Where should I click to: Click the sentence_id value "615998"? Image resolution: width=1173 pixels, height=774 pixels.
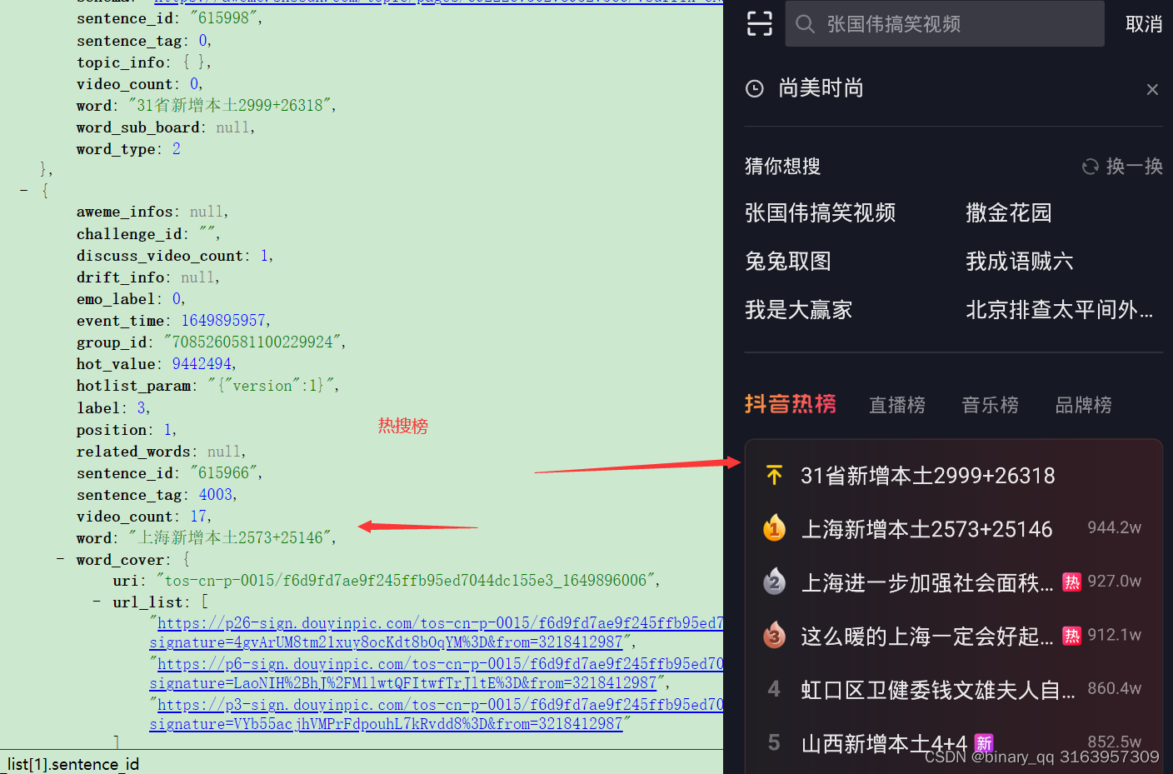(x=223, y=18)
